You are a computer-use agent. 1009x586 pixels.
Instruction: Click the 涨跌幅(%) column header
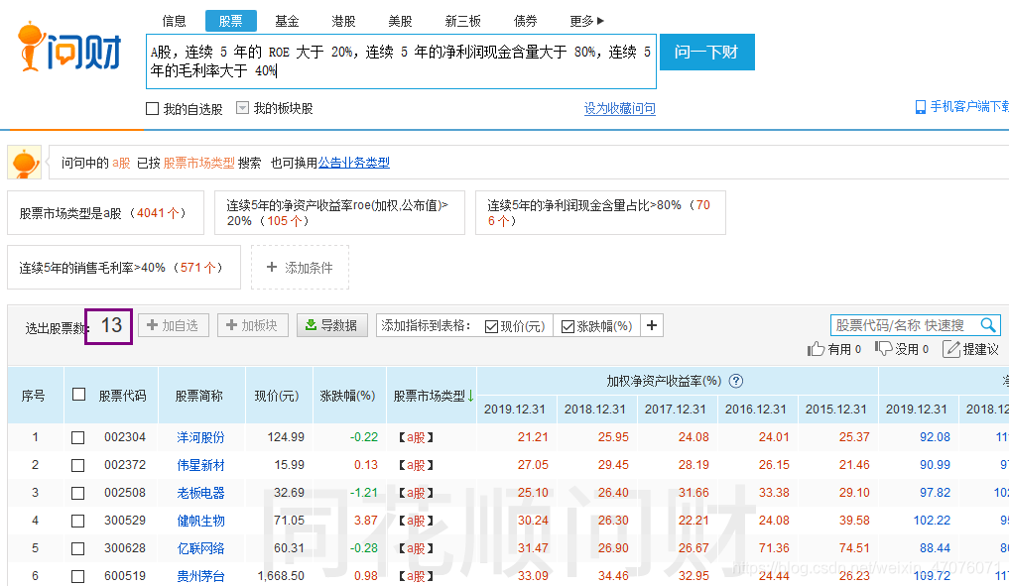coord(347,396)
